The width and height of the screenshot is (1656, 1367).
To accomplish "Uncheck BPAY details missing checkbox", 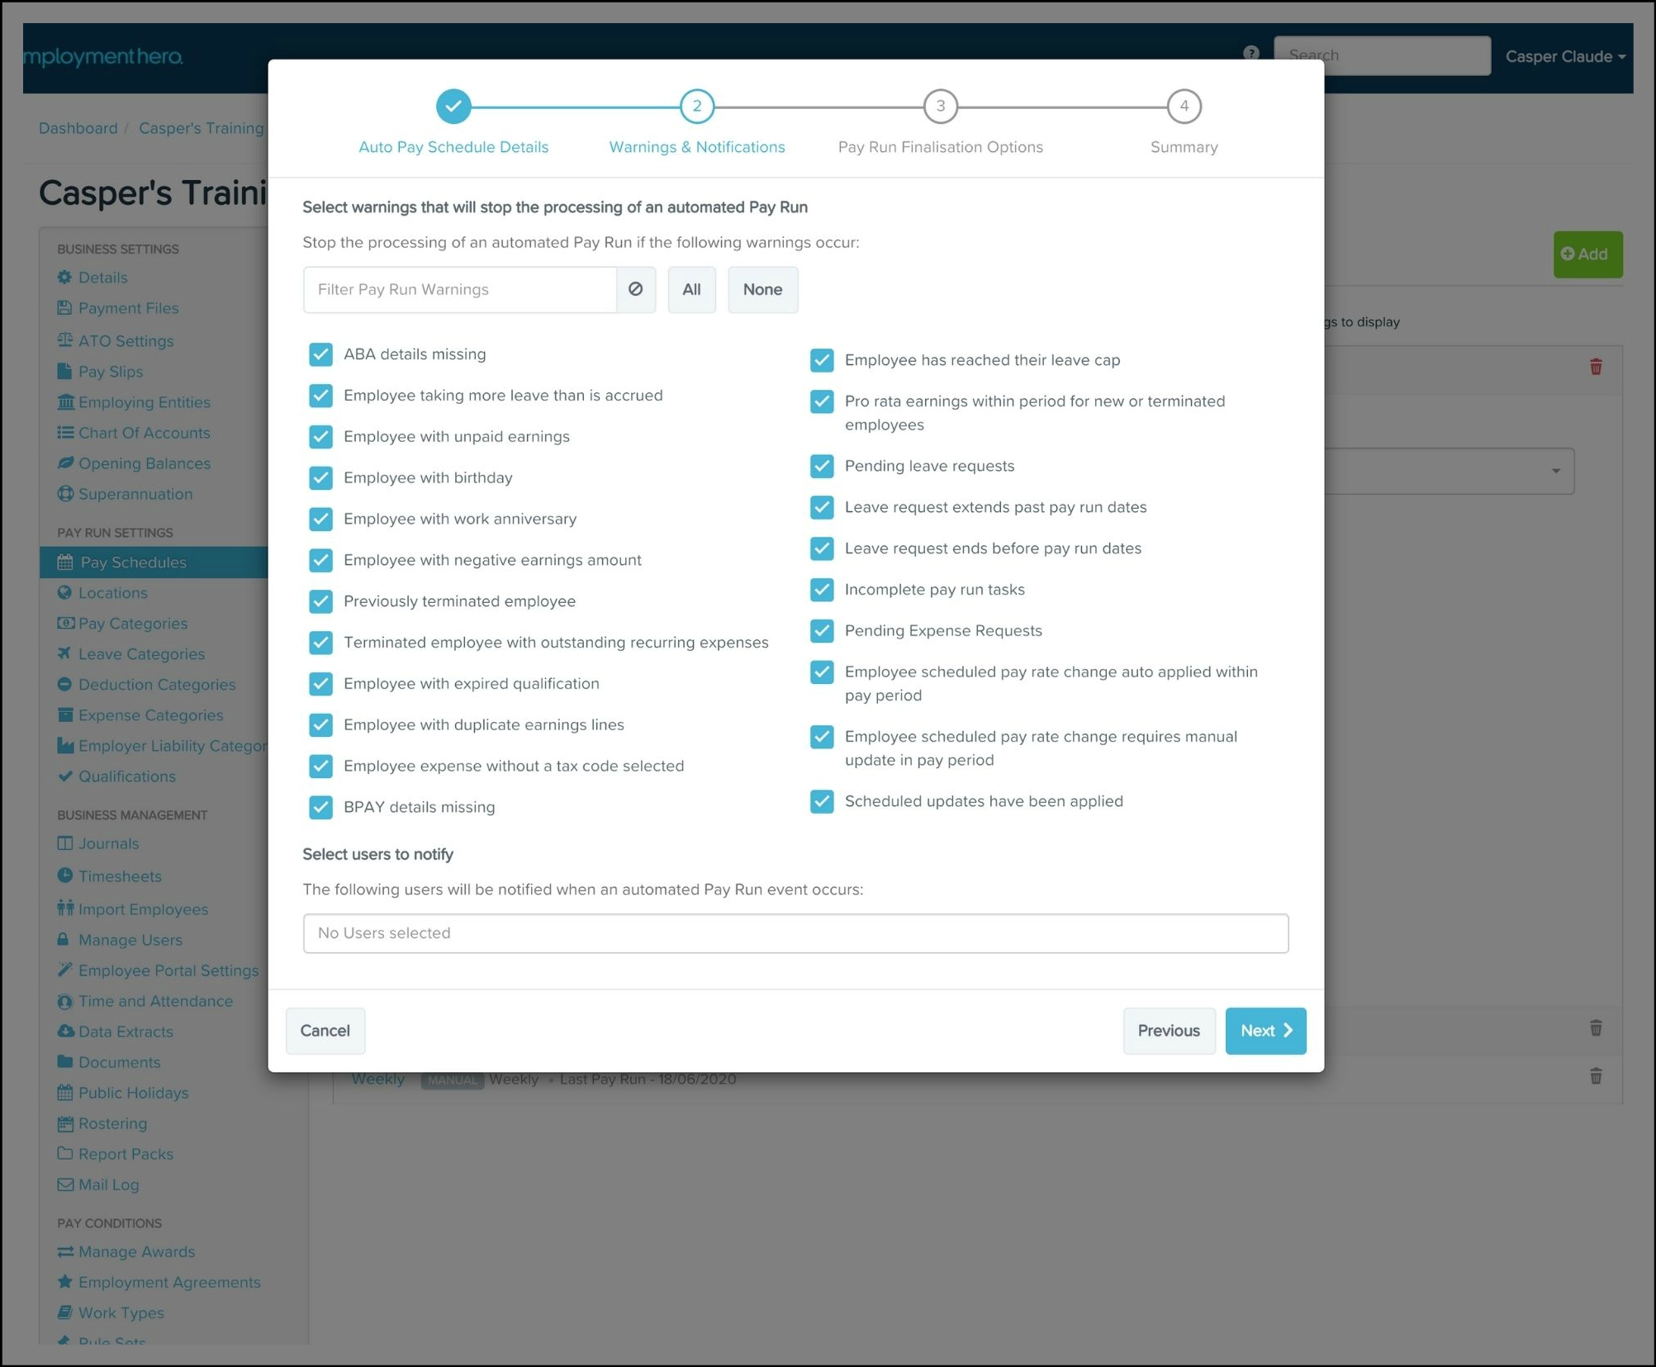I will pos(320,807).
